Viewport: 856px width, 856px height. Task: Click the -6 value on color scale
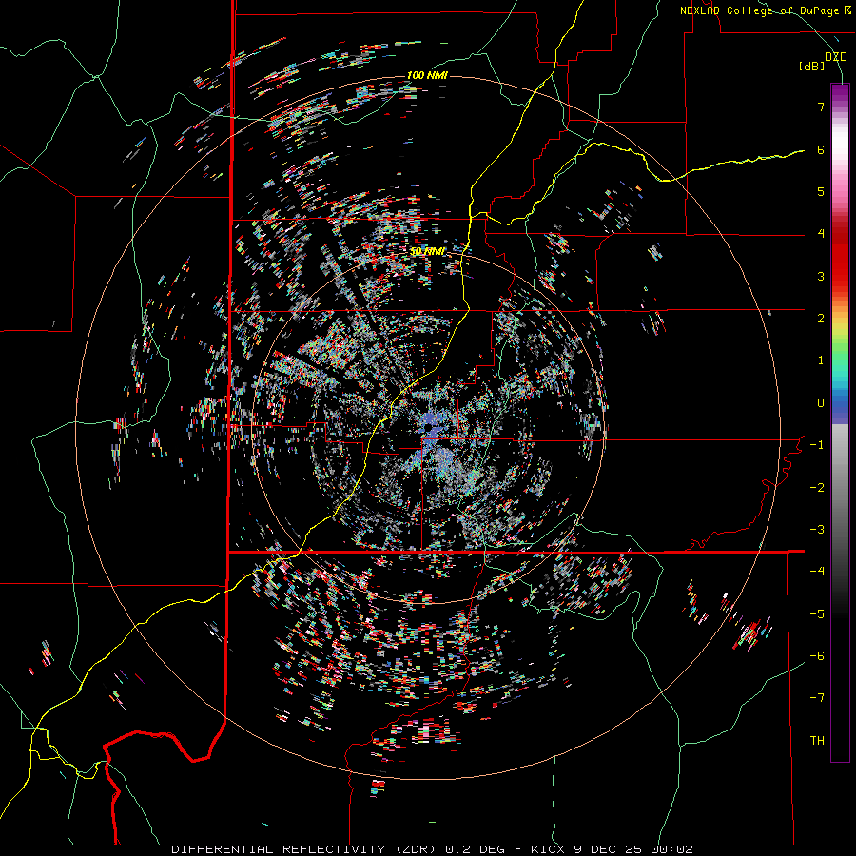point(817,656)
